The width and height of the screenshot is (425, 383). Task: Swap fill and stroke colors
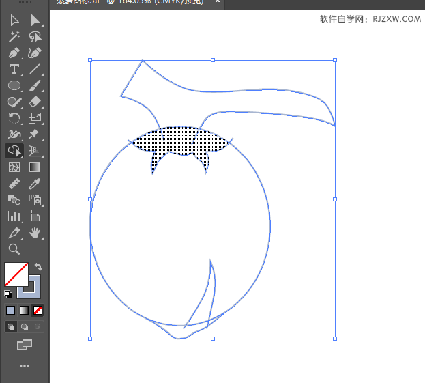click(39, 267)
